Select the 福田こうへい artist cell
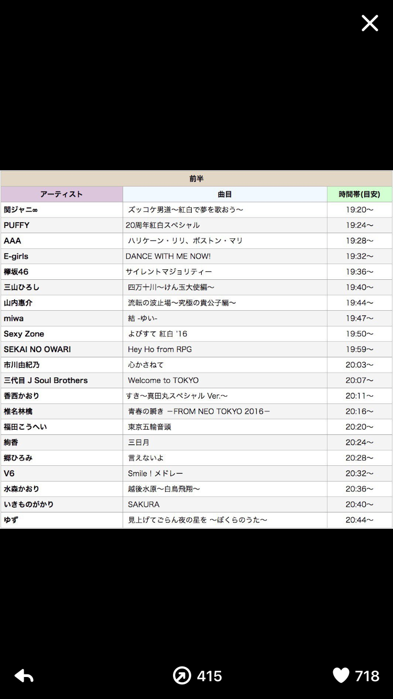This screenshot has height=699, width=393. click(62, 427)
